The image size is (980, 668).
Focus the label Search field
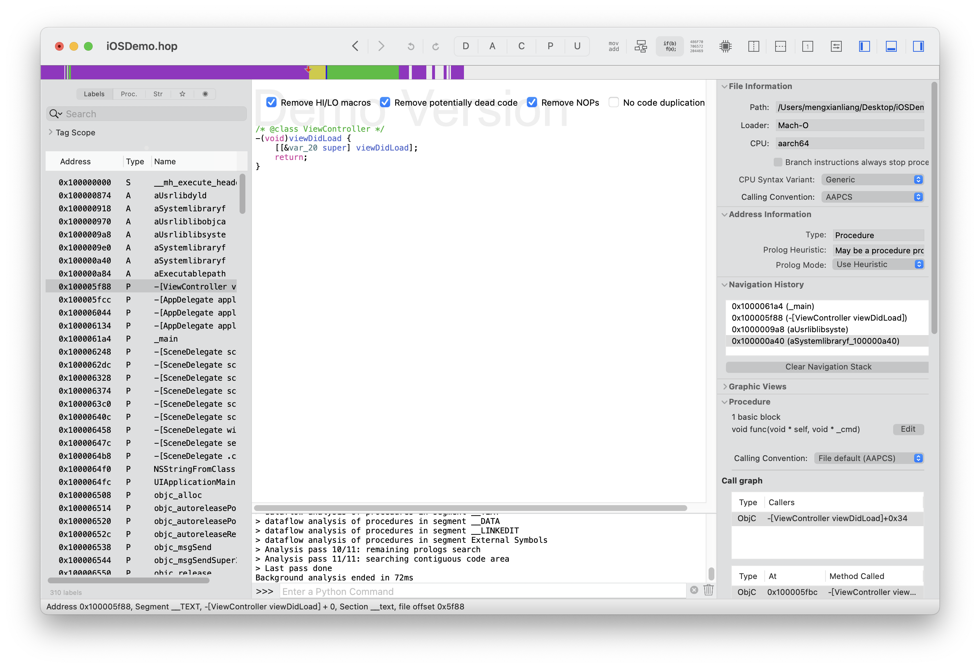point(146,114)
